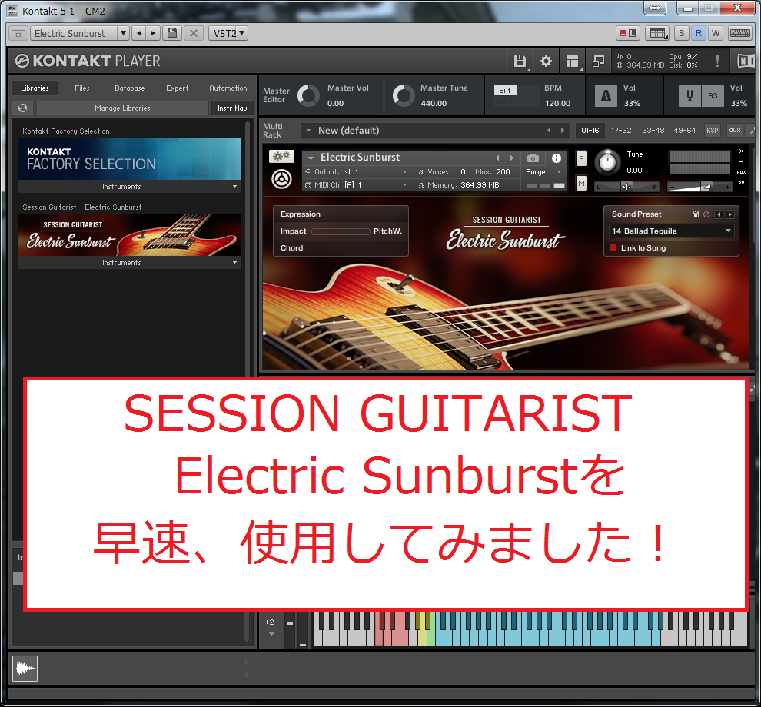Expand Kontakt Factory Selection Instruments dropdown

pos(235,186)
